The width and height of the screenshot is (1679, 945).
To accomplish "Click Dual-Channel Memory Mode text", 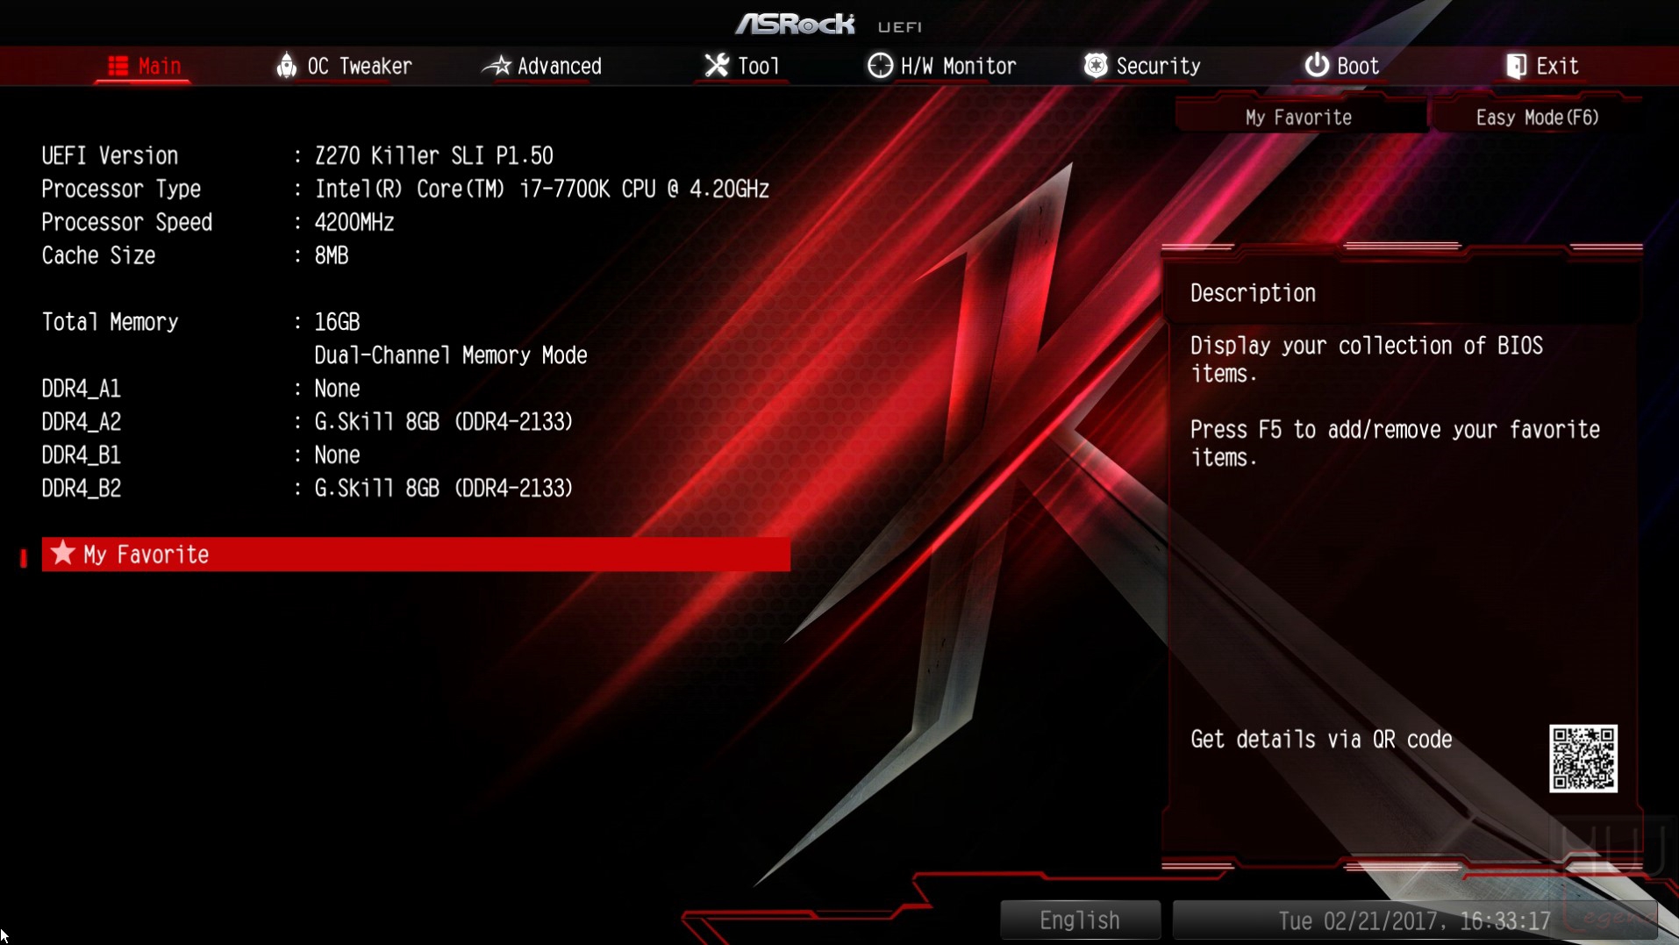I will [x=451, y=355].
